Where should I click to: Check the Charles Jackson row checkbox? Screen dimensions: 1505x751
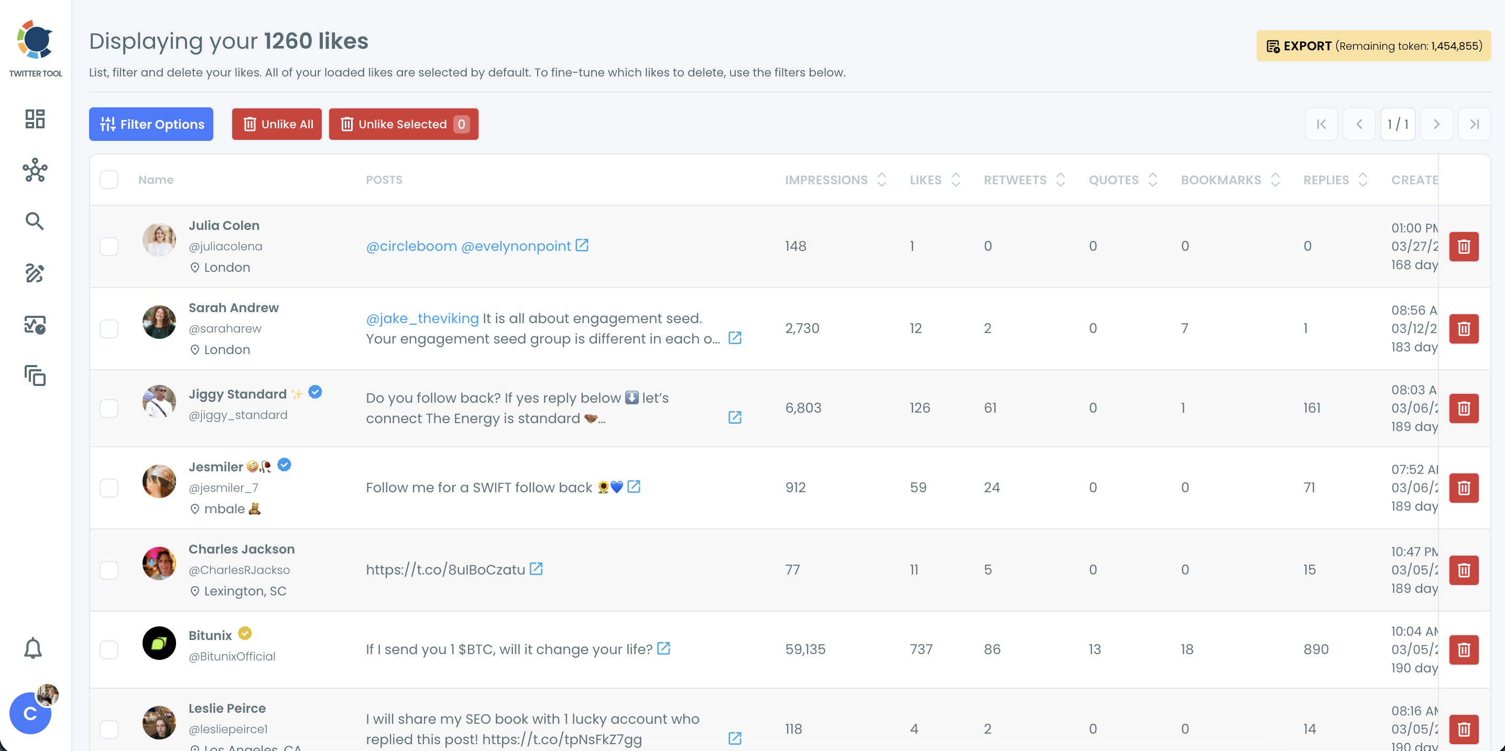[109, 570]
